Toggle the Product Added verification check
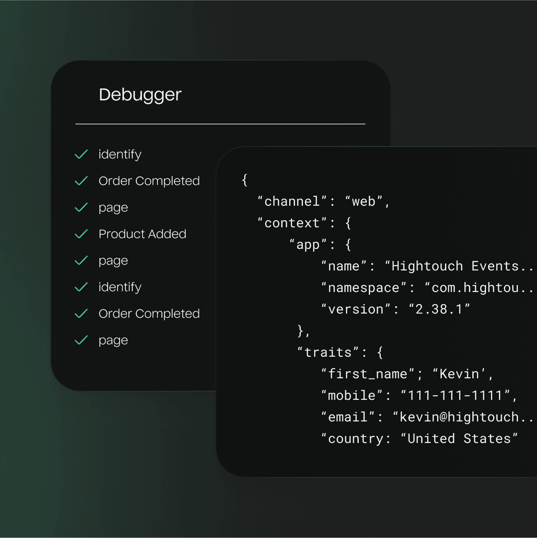This screenshot has width=537, height=538. [82, 234]
